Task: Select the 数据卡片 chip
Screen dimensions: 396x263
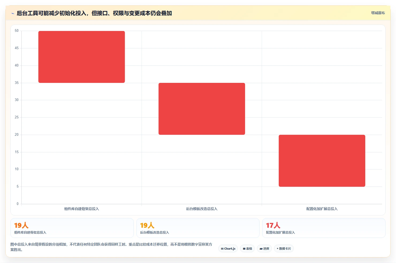Action: pyautogui.click(x=284, y=249)
